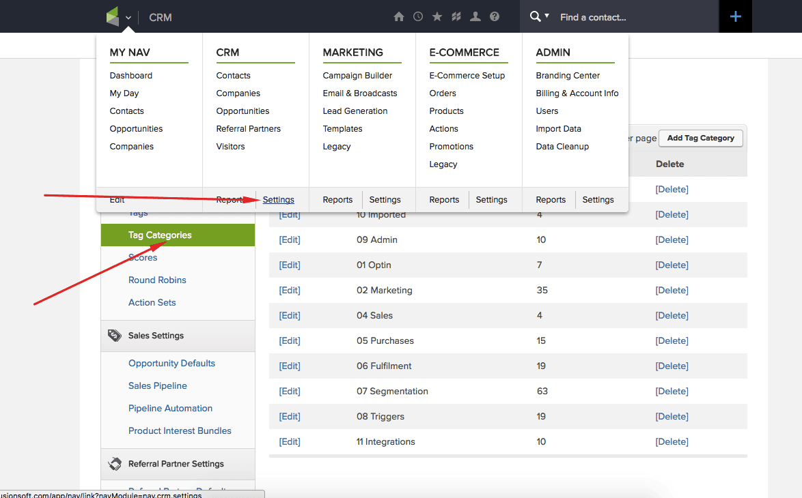Open Contacts under My Nav column
The height and width of the screenshot is (498, 802).
click(127, 111)
